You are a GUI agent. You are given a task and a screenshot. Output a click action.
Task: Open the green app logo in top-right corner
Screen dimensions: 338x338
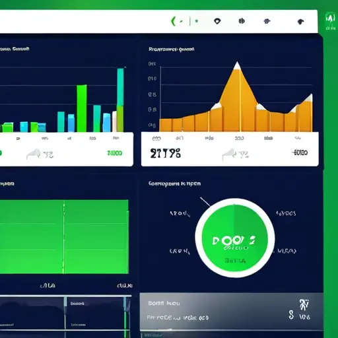click(x=330, y=21)
